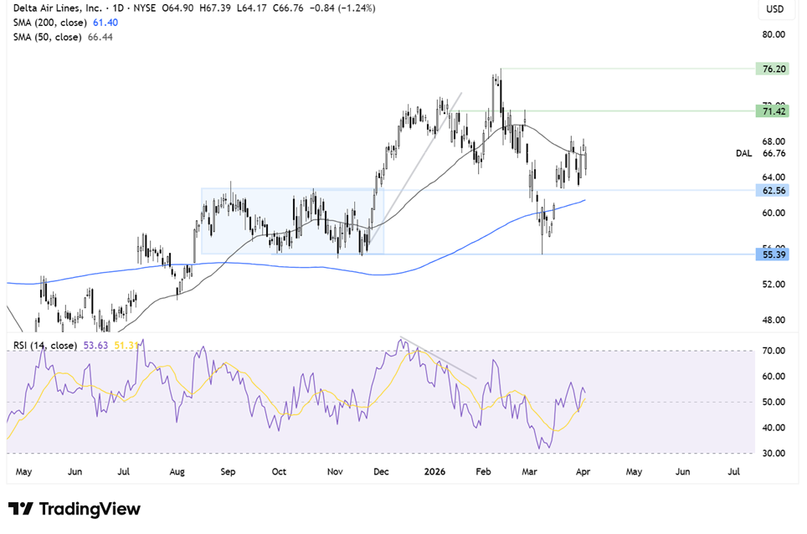Click the Feb time axis label
This screenshot has height=534, width=807.
click(x=483, y=471)
